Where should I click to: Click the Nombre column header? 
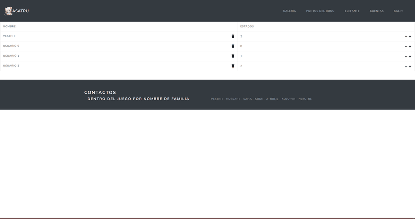tap(9, 26)
